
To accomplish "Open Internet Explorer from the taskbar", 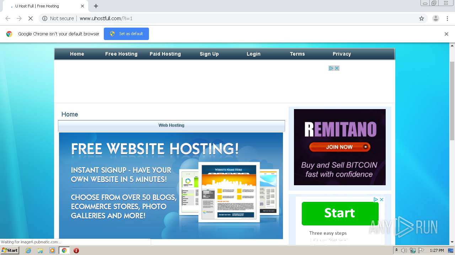I will 28,250.
